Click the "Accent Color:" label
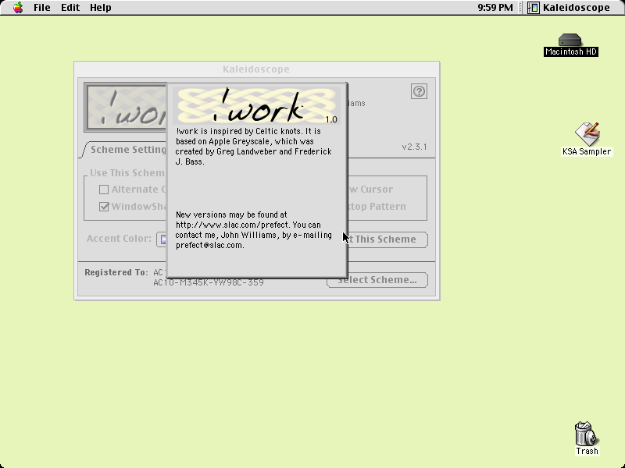Image resolution: width=625 pixels, height=468 pixels. 119,239
